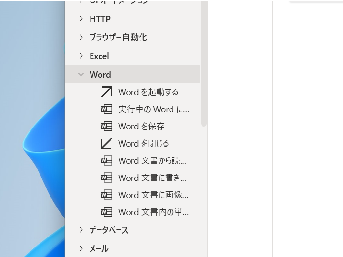Select the HTTP category label
Viewport: 343px width, 257px height.
(x=100, y=19)
